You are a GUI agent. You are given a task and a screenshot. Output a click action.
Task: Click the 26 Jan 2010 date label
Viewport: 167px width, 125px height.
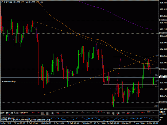click(6, 123)
